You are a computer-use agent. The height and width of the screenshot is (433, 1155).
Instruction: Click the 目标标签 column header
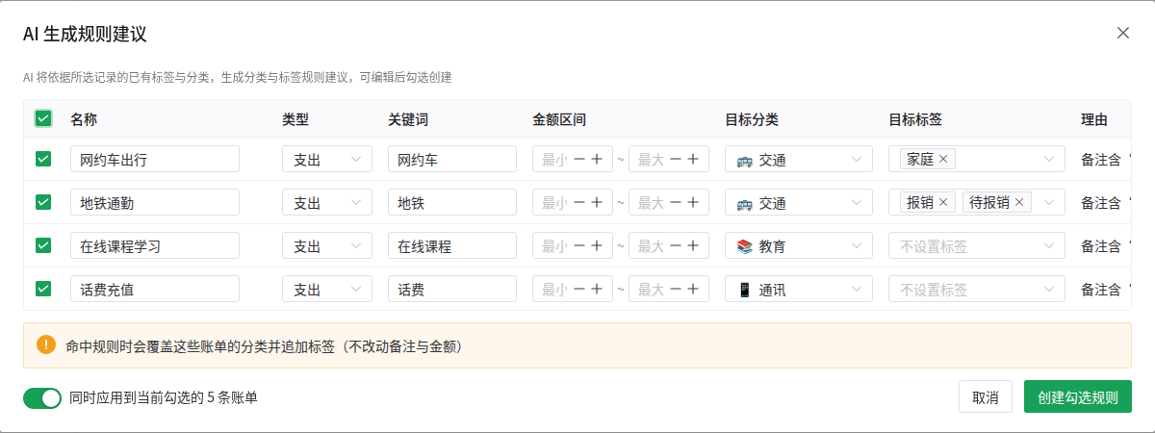tap(915, 119)
